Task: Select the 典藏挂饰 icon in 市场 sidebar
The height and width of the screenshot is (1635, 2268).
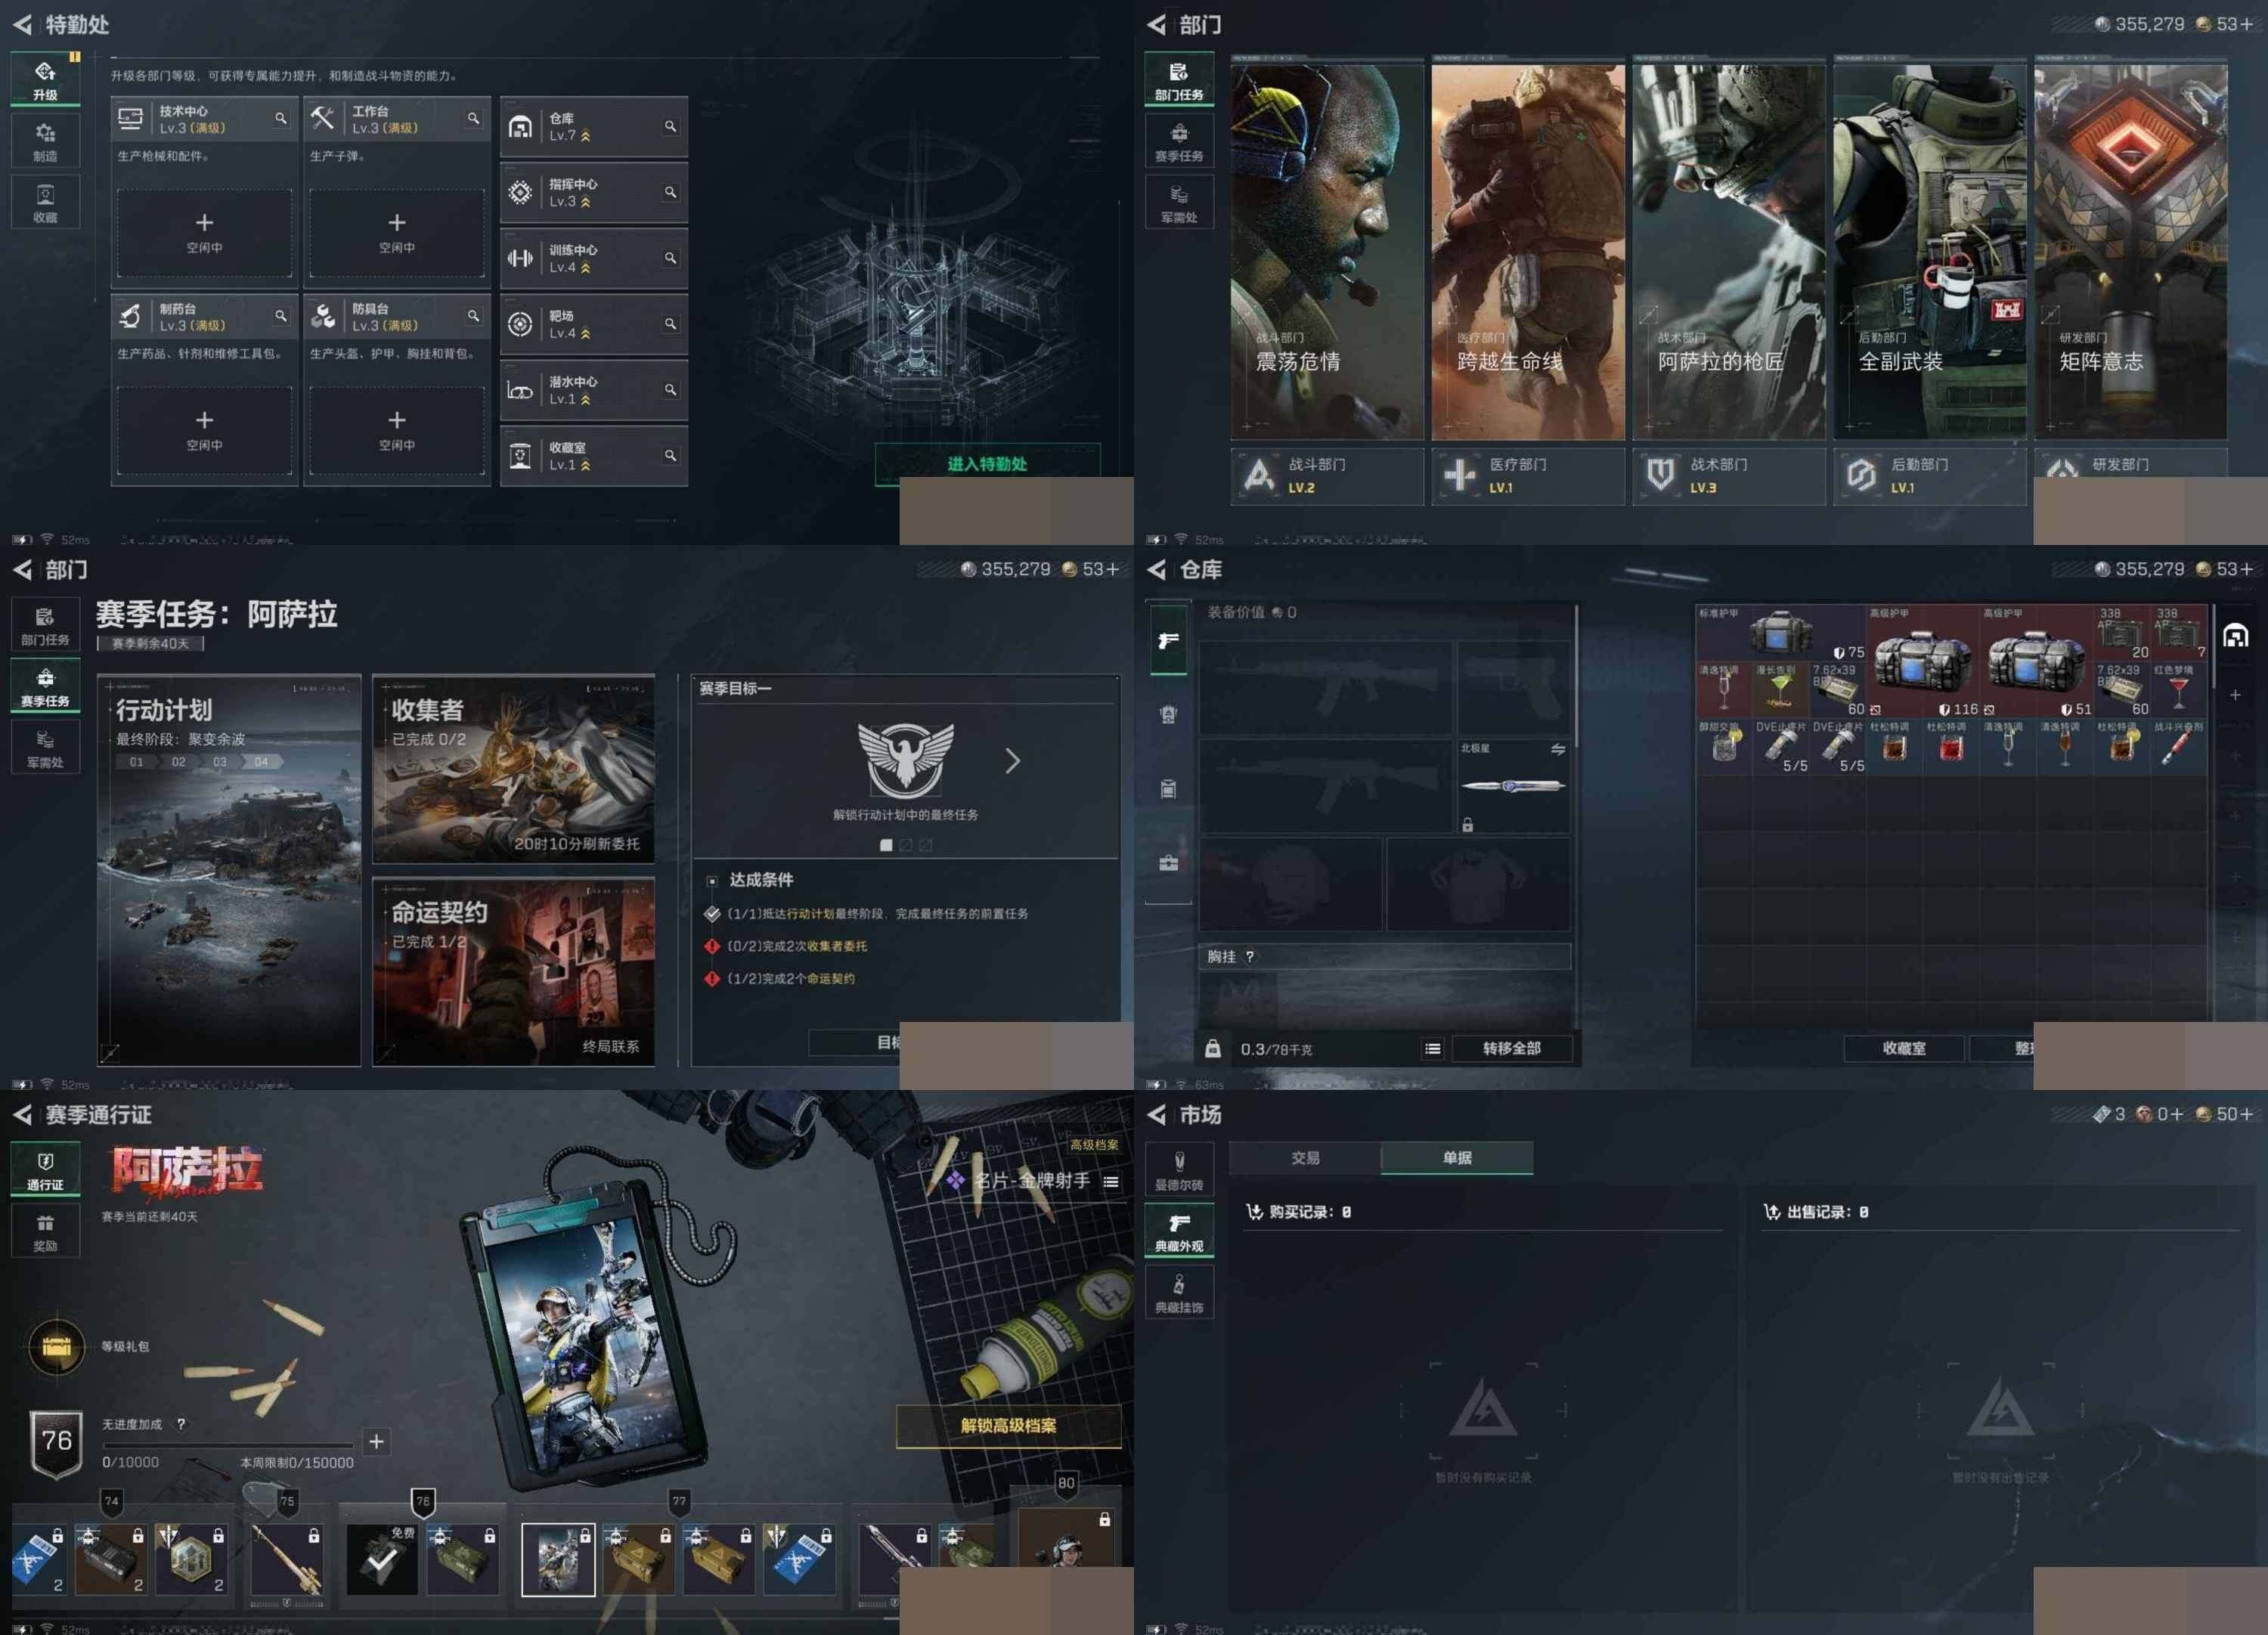Action: tap(1179, 1292)
